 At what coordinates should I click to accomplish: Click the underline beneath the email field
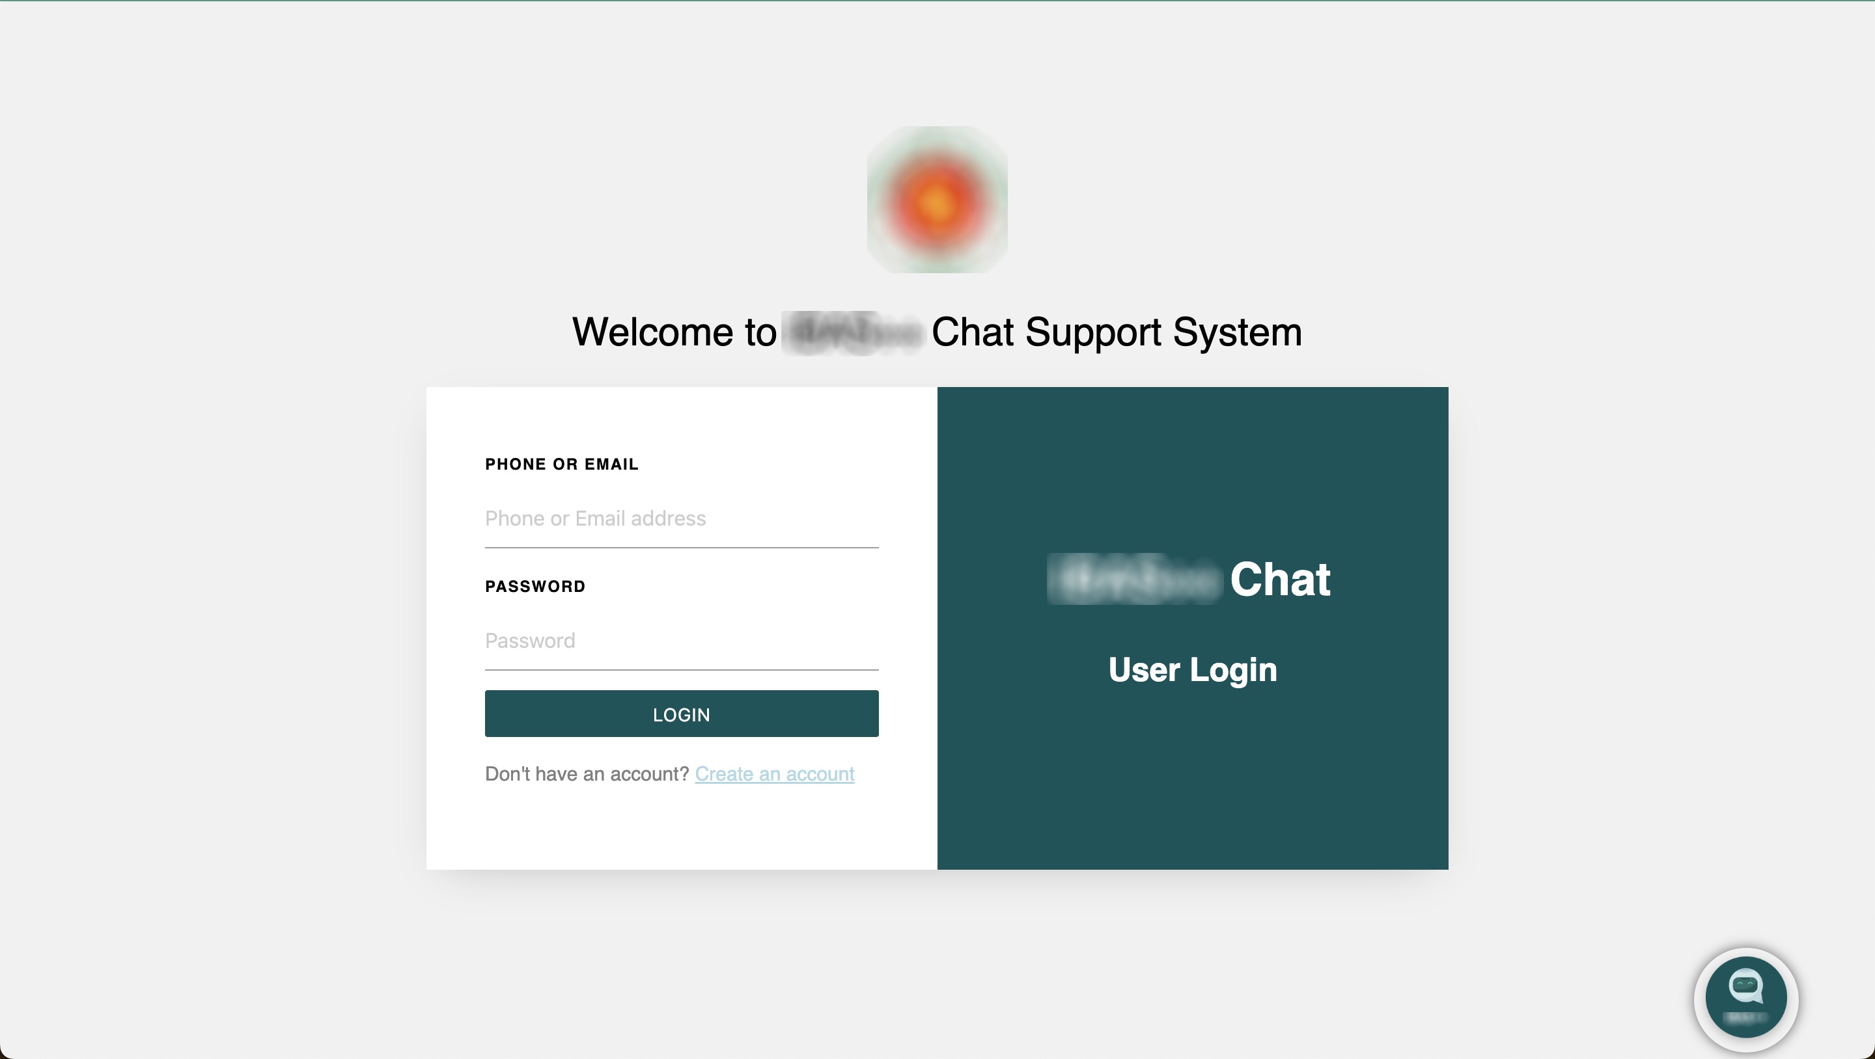coord(681,547)
